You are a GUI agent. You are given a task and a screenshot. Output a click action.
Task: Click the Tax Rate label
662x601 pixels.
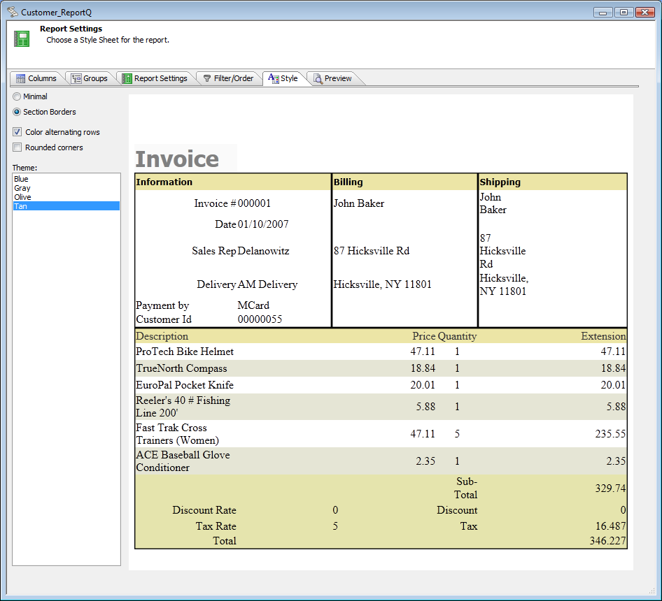click(216, 526)
